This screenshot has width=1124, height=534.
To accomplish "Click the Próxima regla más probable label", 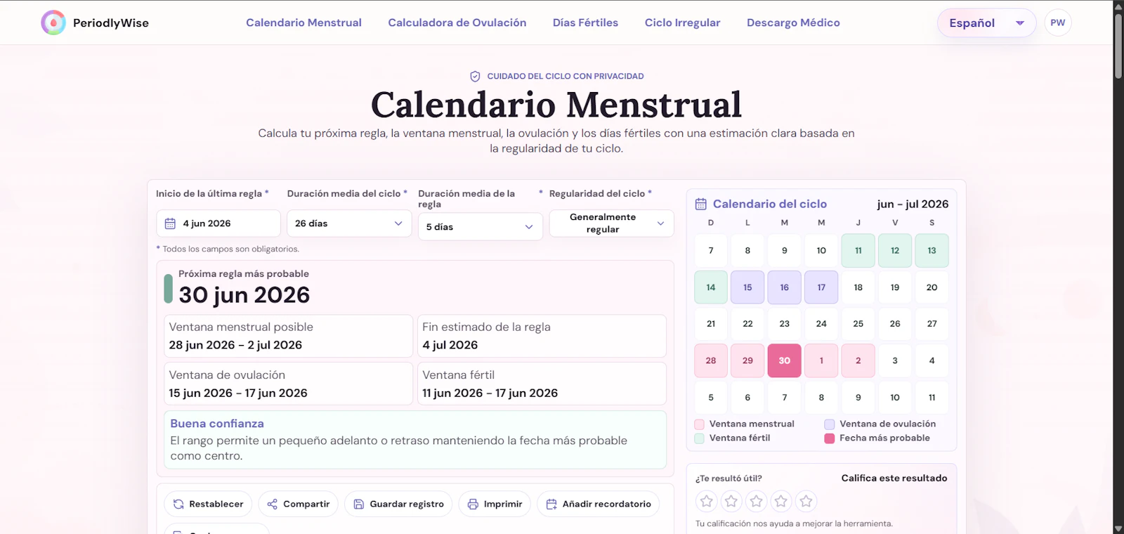I will pyautogui.click(x=244, y=274).
